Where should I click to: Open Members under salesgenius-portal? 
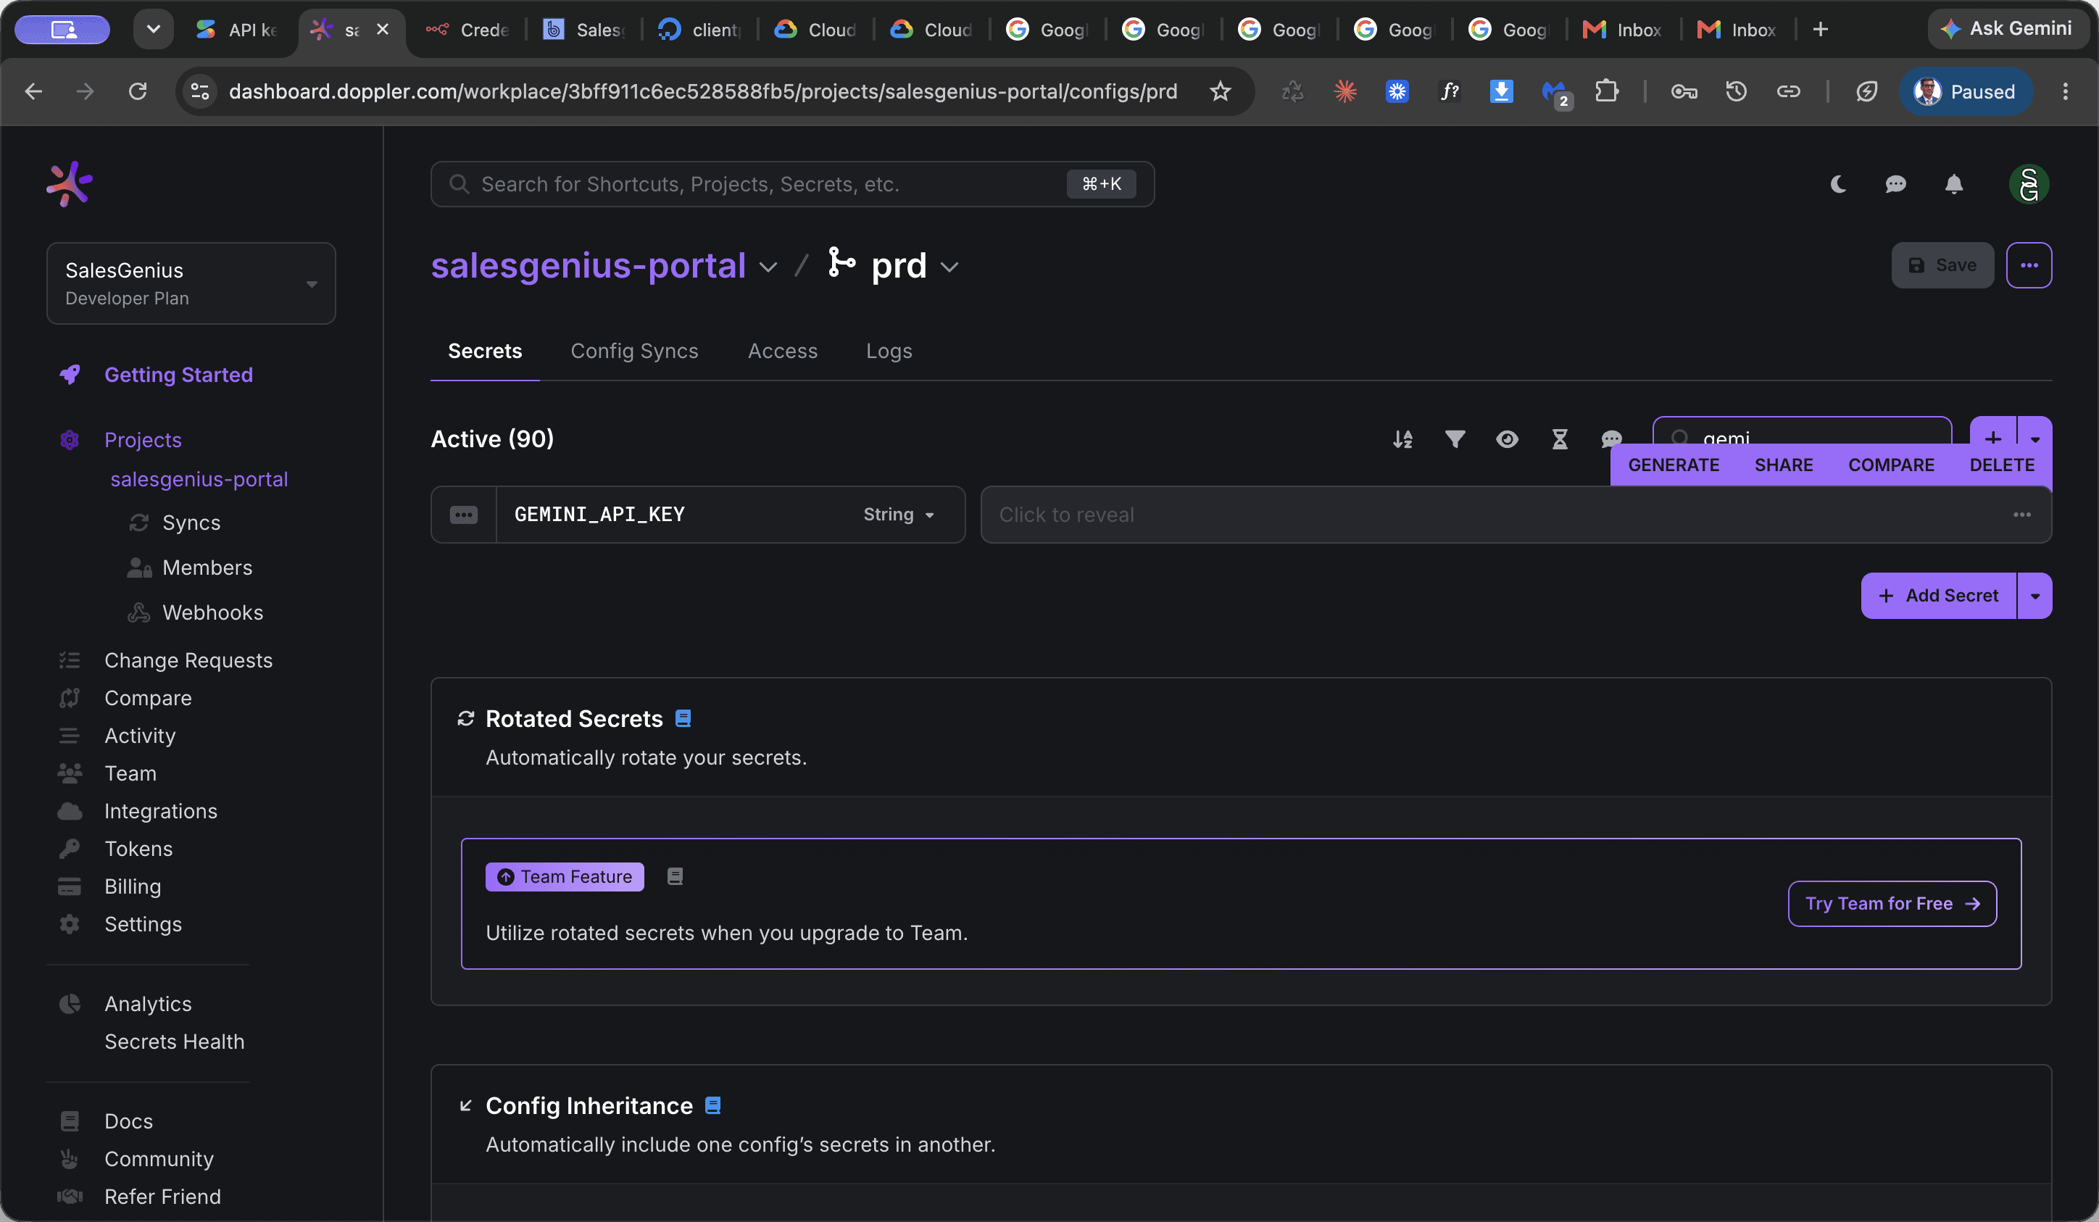click(207, 568)
